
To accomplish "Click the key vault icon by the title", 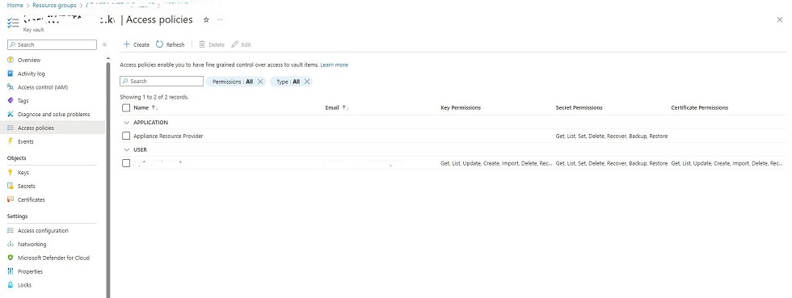I will 13,23.
